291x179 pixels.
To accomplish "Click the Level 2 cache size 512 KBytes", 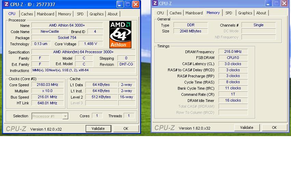I will [x=101, y=97].
